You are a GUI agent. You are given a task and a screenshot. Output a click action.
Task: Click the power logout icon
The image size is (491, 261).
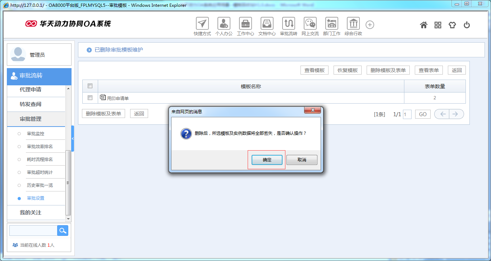(467, 25)
